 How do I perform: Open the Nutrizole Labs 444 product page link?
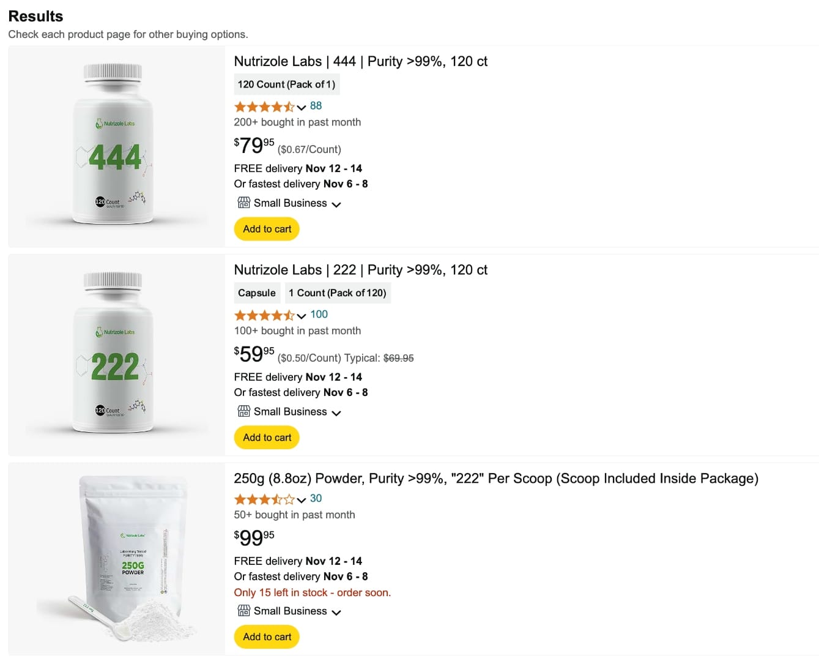[x=360, y=61]
